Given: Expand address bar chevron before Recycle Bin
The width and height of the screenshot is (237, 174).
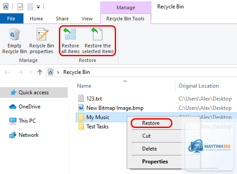Looking at the screenshot, I should 58,72.
